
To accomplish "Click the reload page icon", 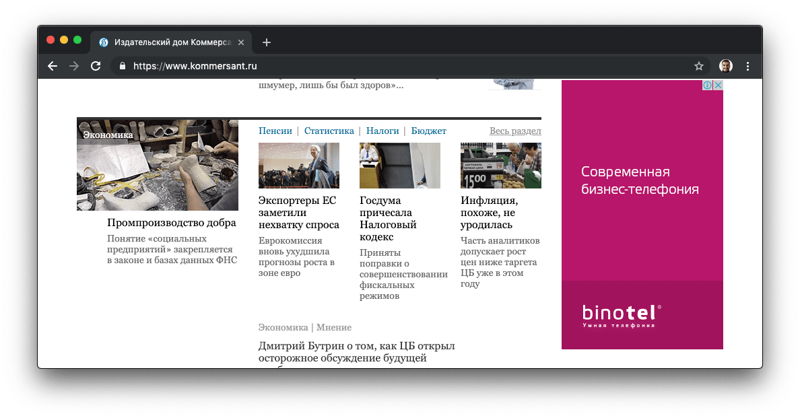I will (x=95, y=66).
